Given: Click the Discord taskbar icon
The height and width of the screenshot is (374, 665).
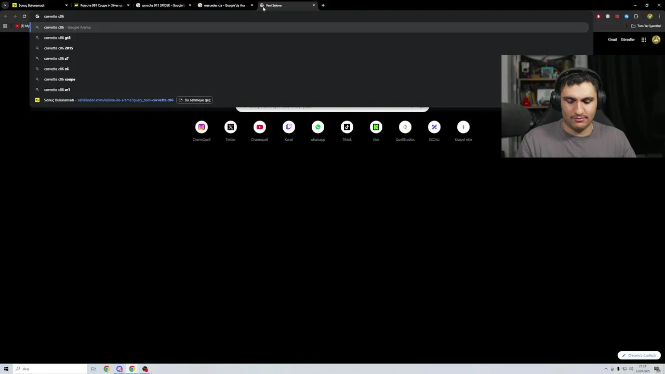Looking at the screenshot, I should 119,369.
